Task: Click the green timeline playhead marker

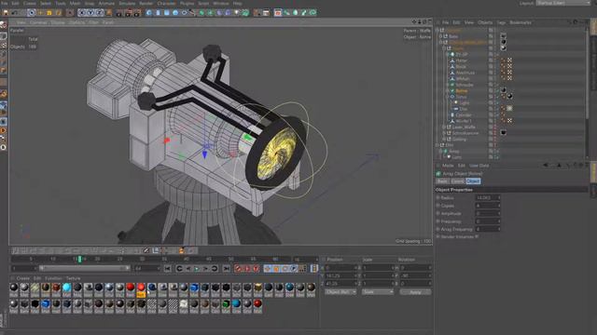Action: point(79,259)
